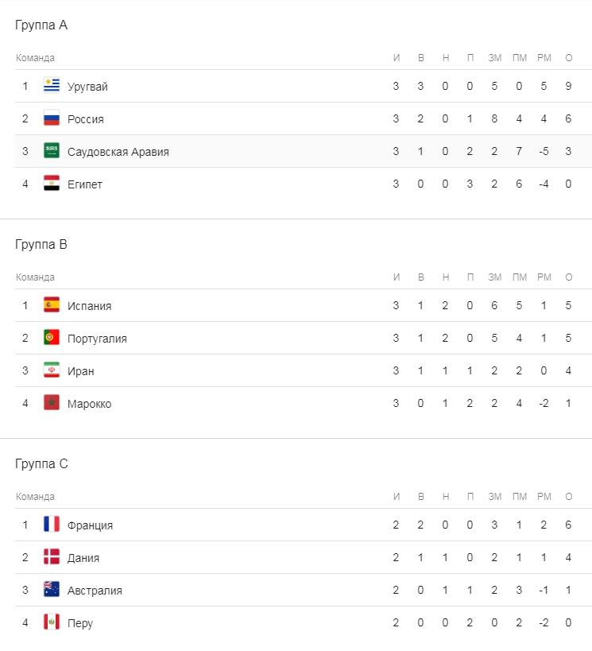Click the Morocco flag icon
This screenshot has height=651, width=592.
tap(52, 403)
